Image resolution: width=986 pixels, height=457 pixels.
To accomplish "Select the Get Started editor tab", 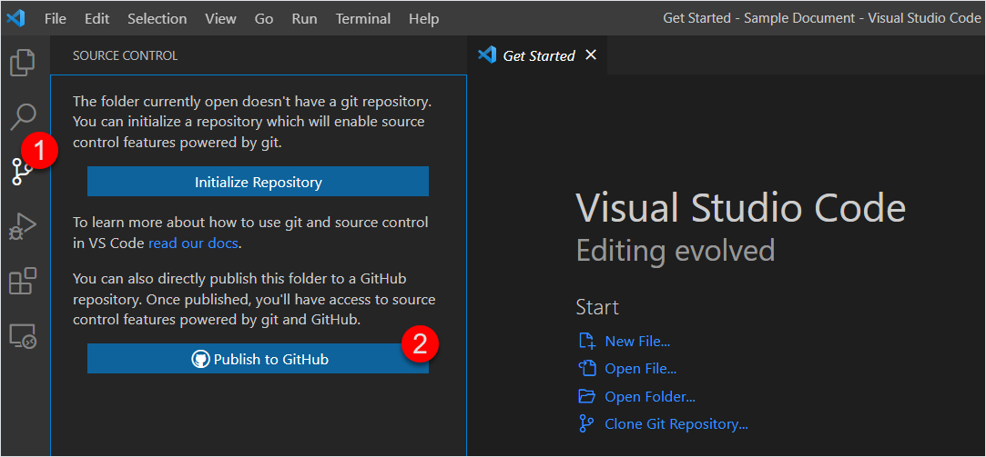I will click(x=538, y=55).
